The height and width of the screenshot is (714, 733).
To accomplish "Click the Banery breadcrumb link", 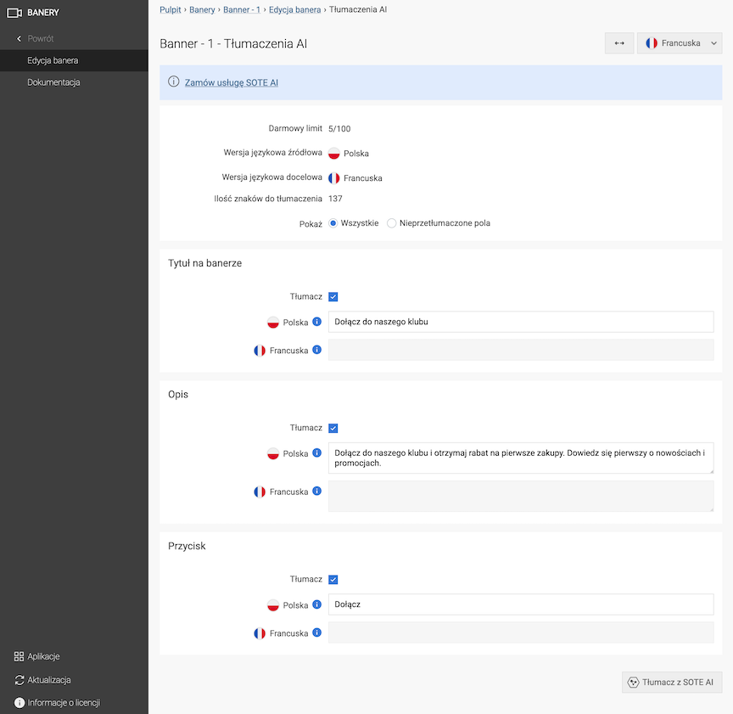I will (x=202, y=9).
